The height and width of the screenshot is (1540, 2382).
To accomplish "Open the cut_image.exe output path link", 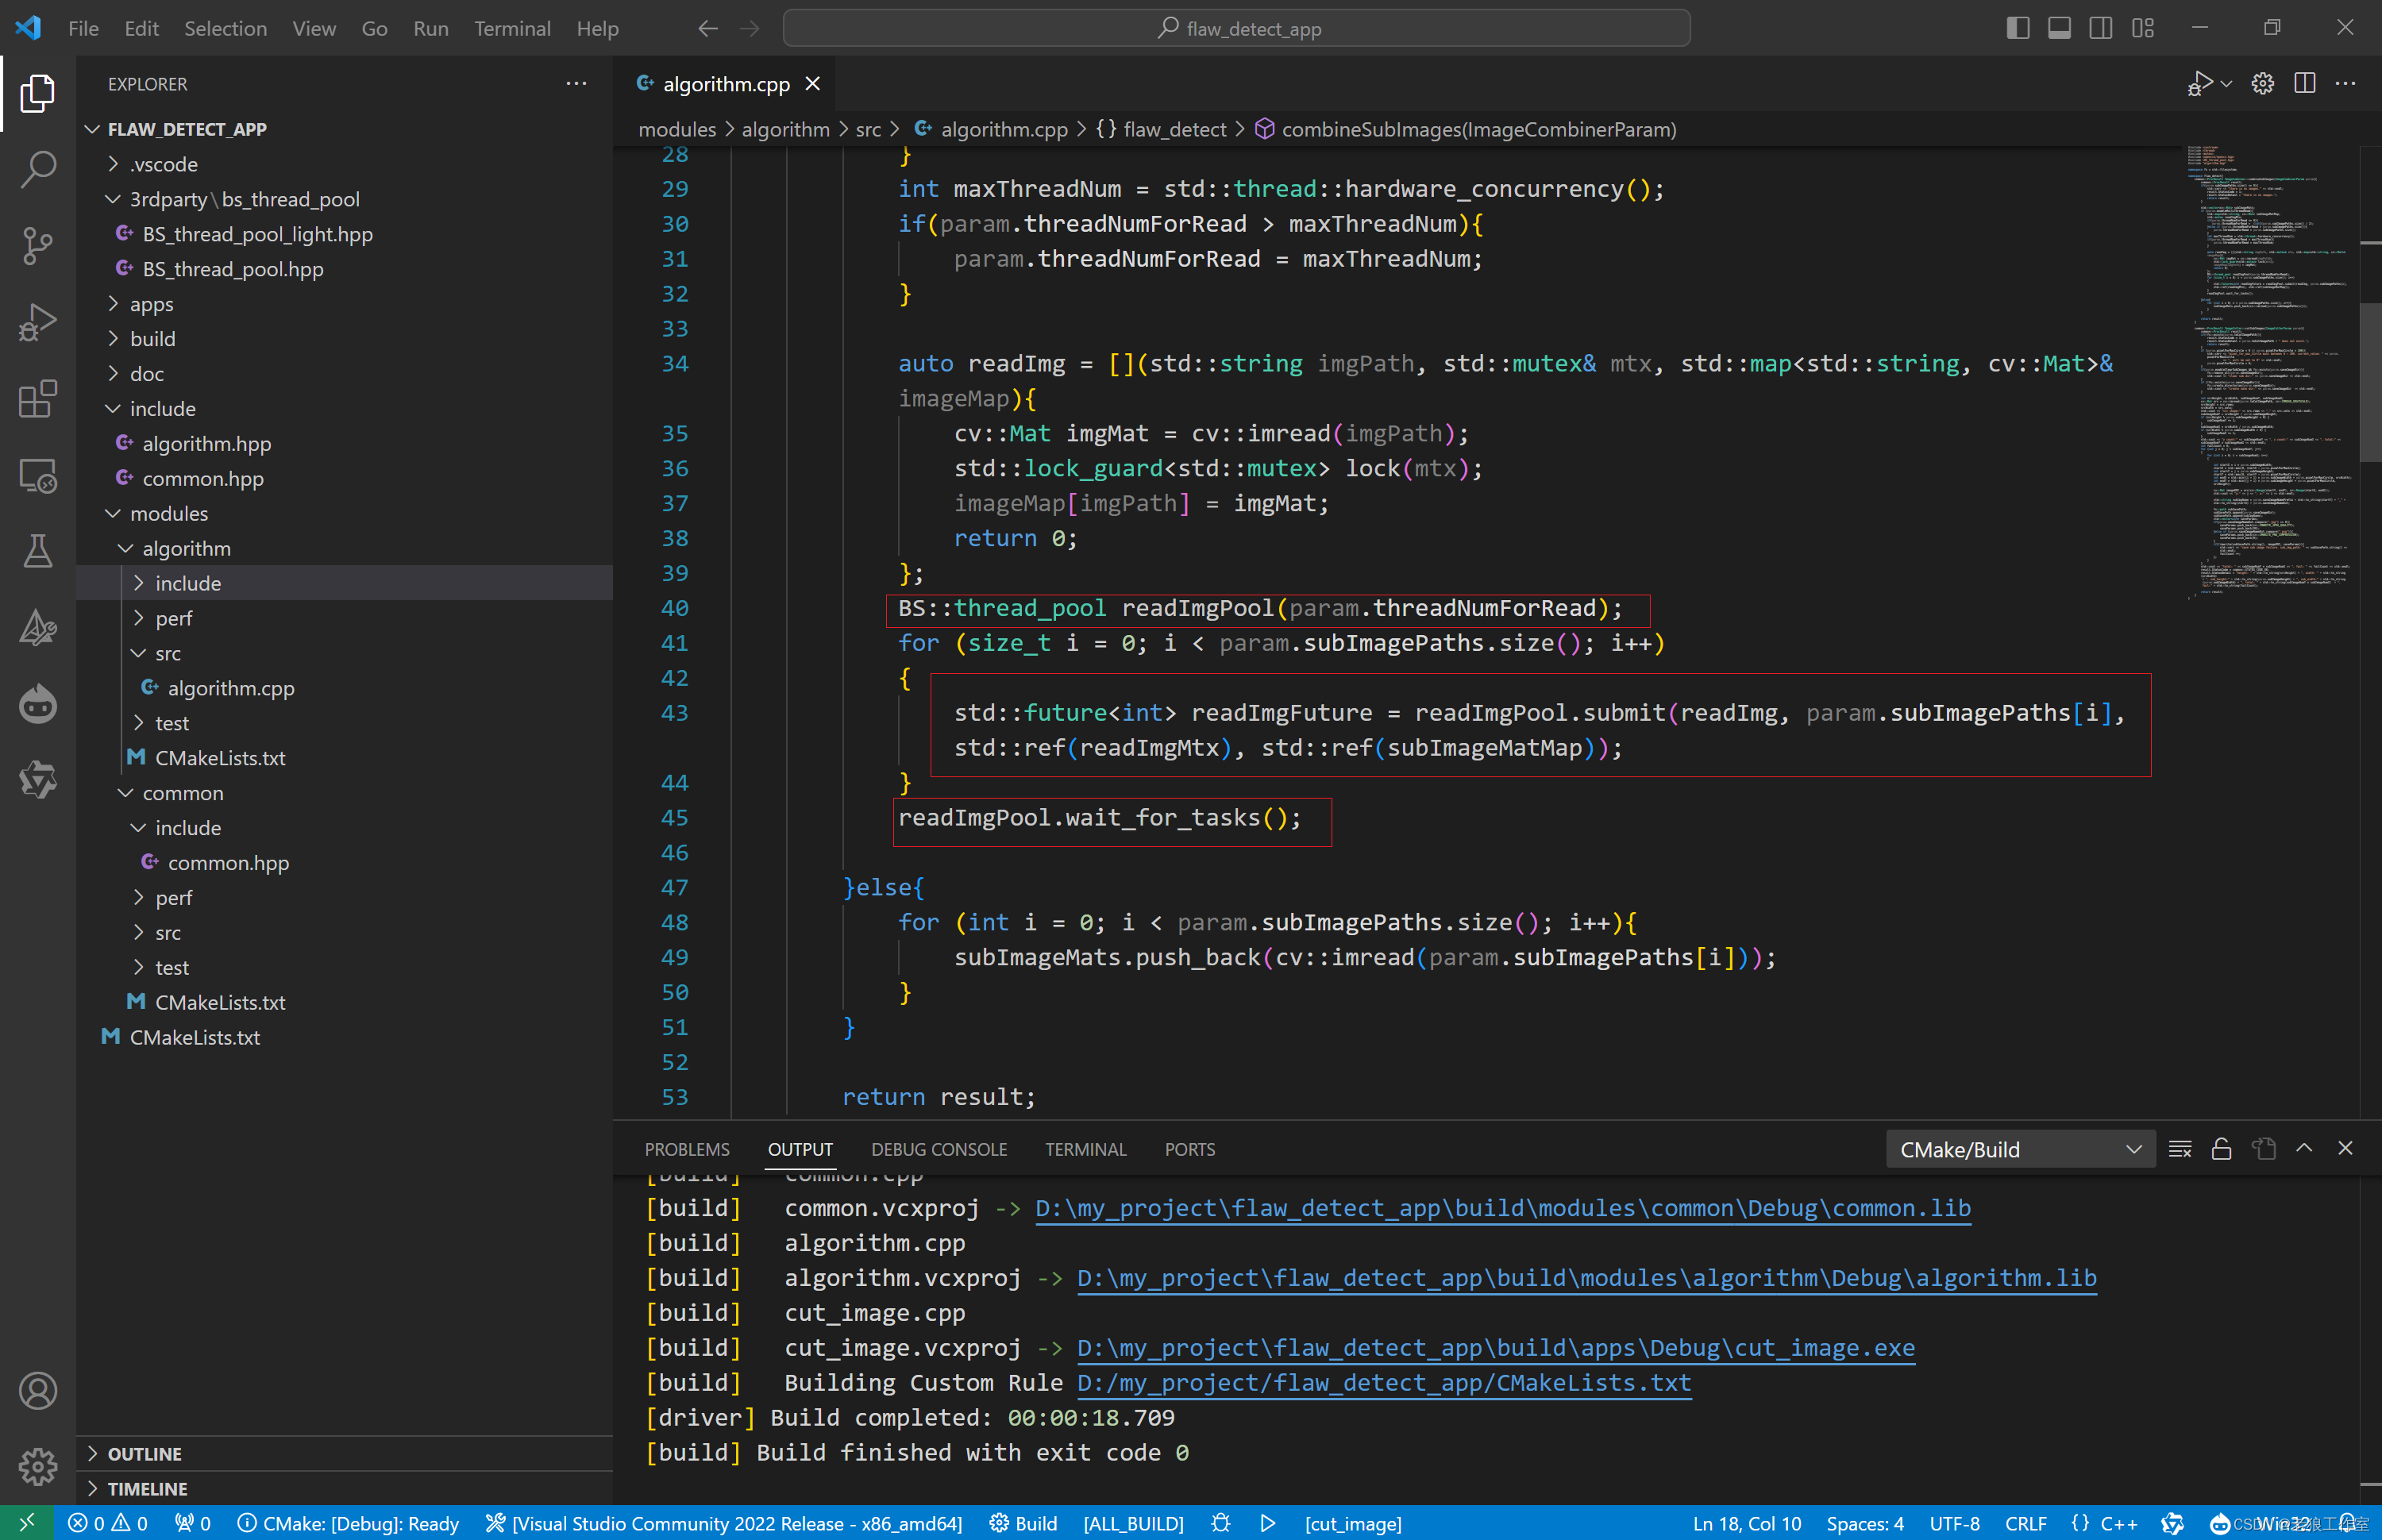I will click(1495, 1348).
